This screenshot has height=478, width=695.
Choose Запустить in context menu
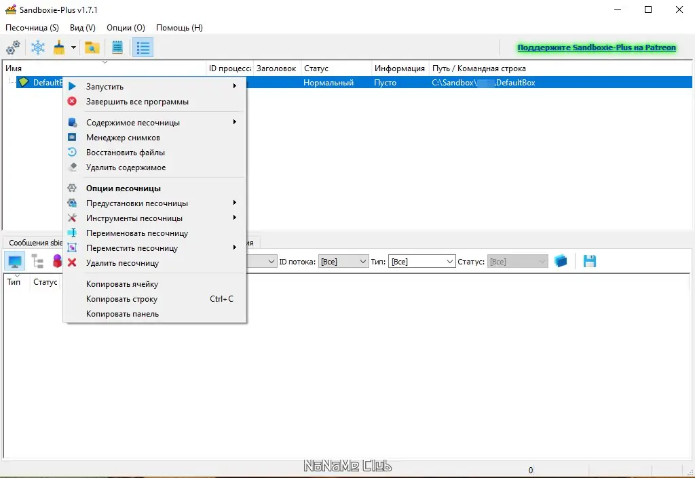(155, 87)
